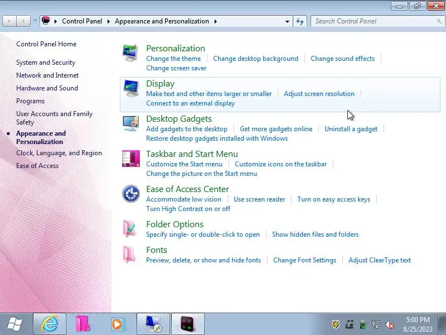Open the Ease of Access Center icon
Image resolution: width=446 pixels, height=335 pixels.
click(131, 194)
